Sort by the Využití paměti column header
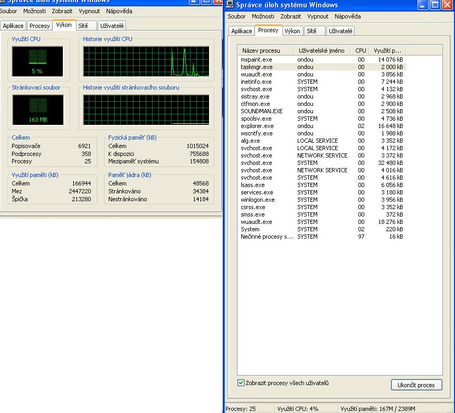455x413 pixels. coord(387,51)
